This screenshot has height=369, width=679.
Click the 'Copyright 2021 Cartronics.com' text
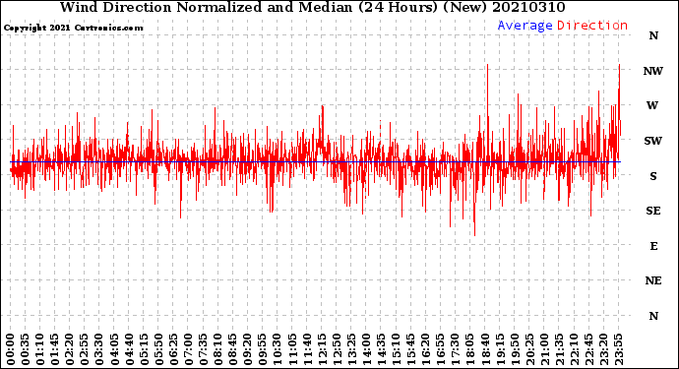click(73, 29)
